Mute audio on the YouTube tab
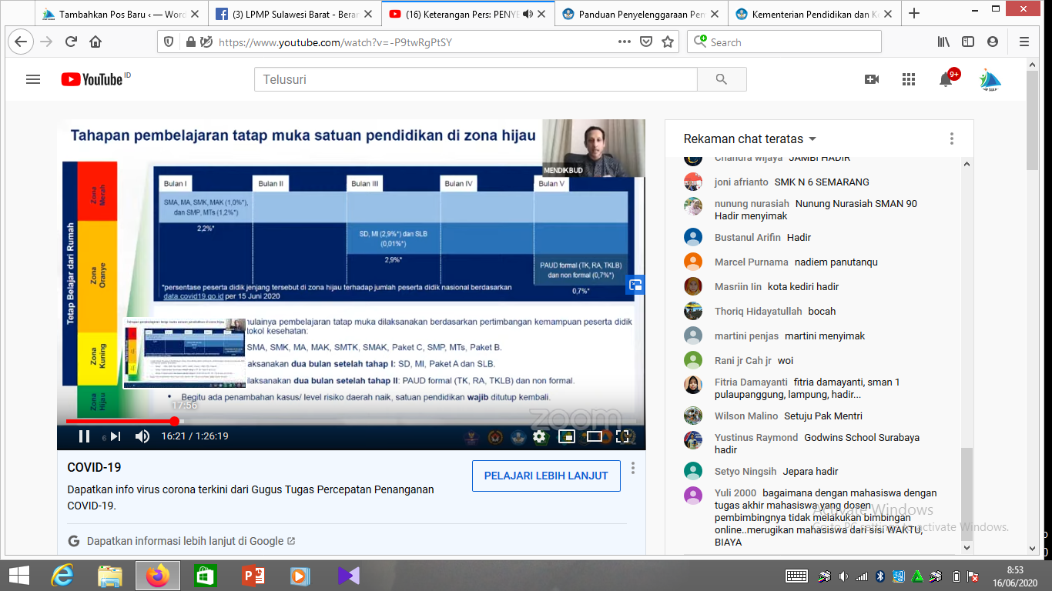The height and width of the screenshot is (591, 1052). pyautogui.click(x=528, y=14)
